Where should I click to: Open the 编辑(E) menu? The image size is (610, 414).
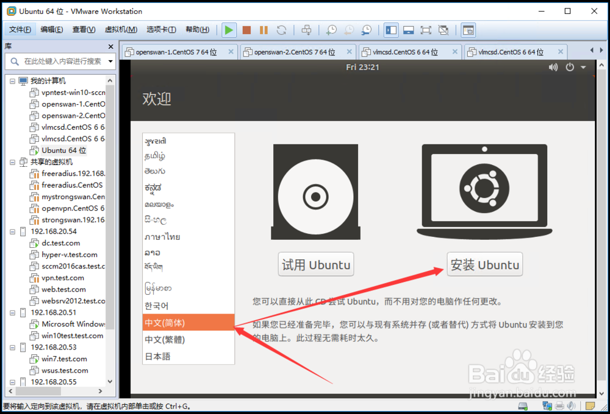click(x=52, y=29)
